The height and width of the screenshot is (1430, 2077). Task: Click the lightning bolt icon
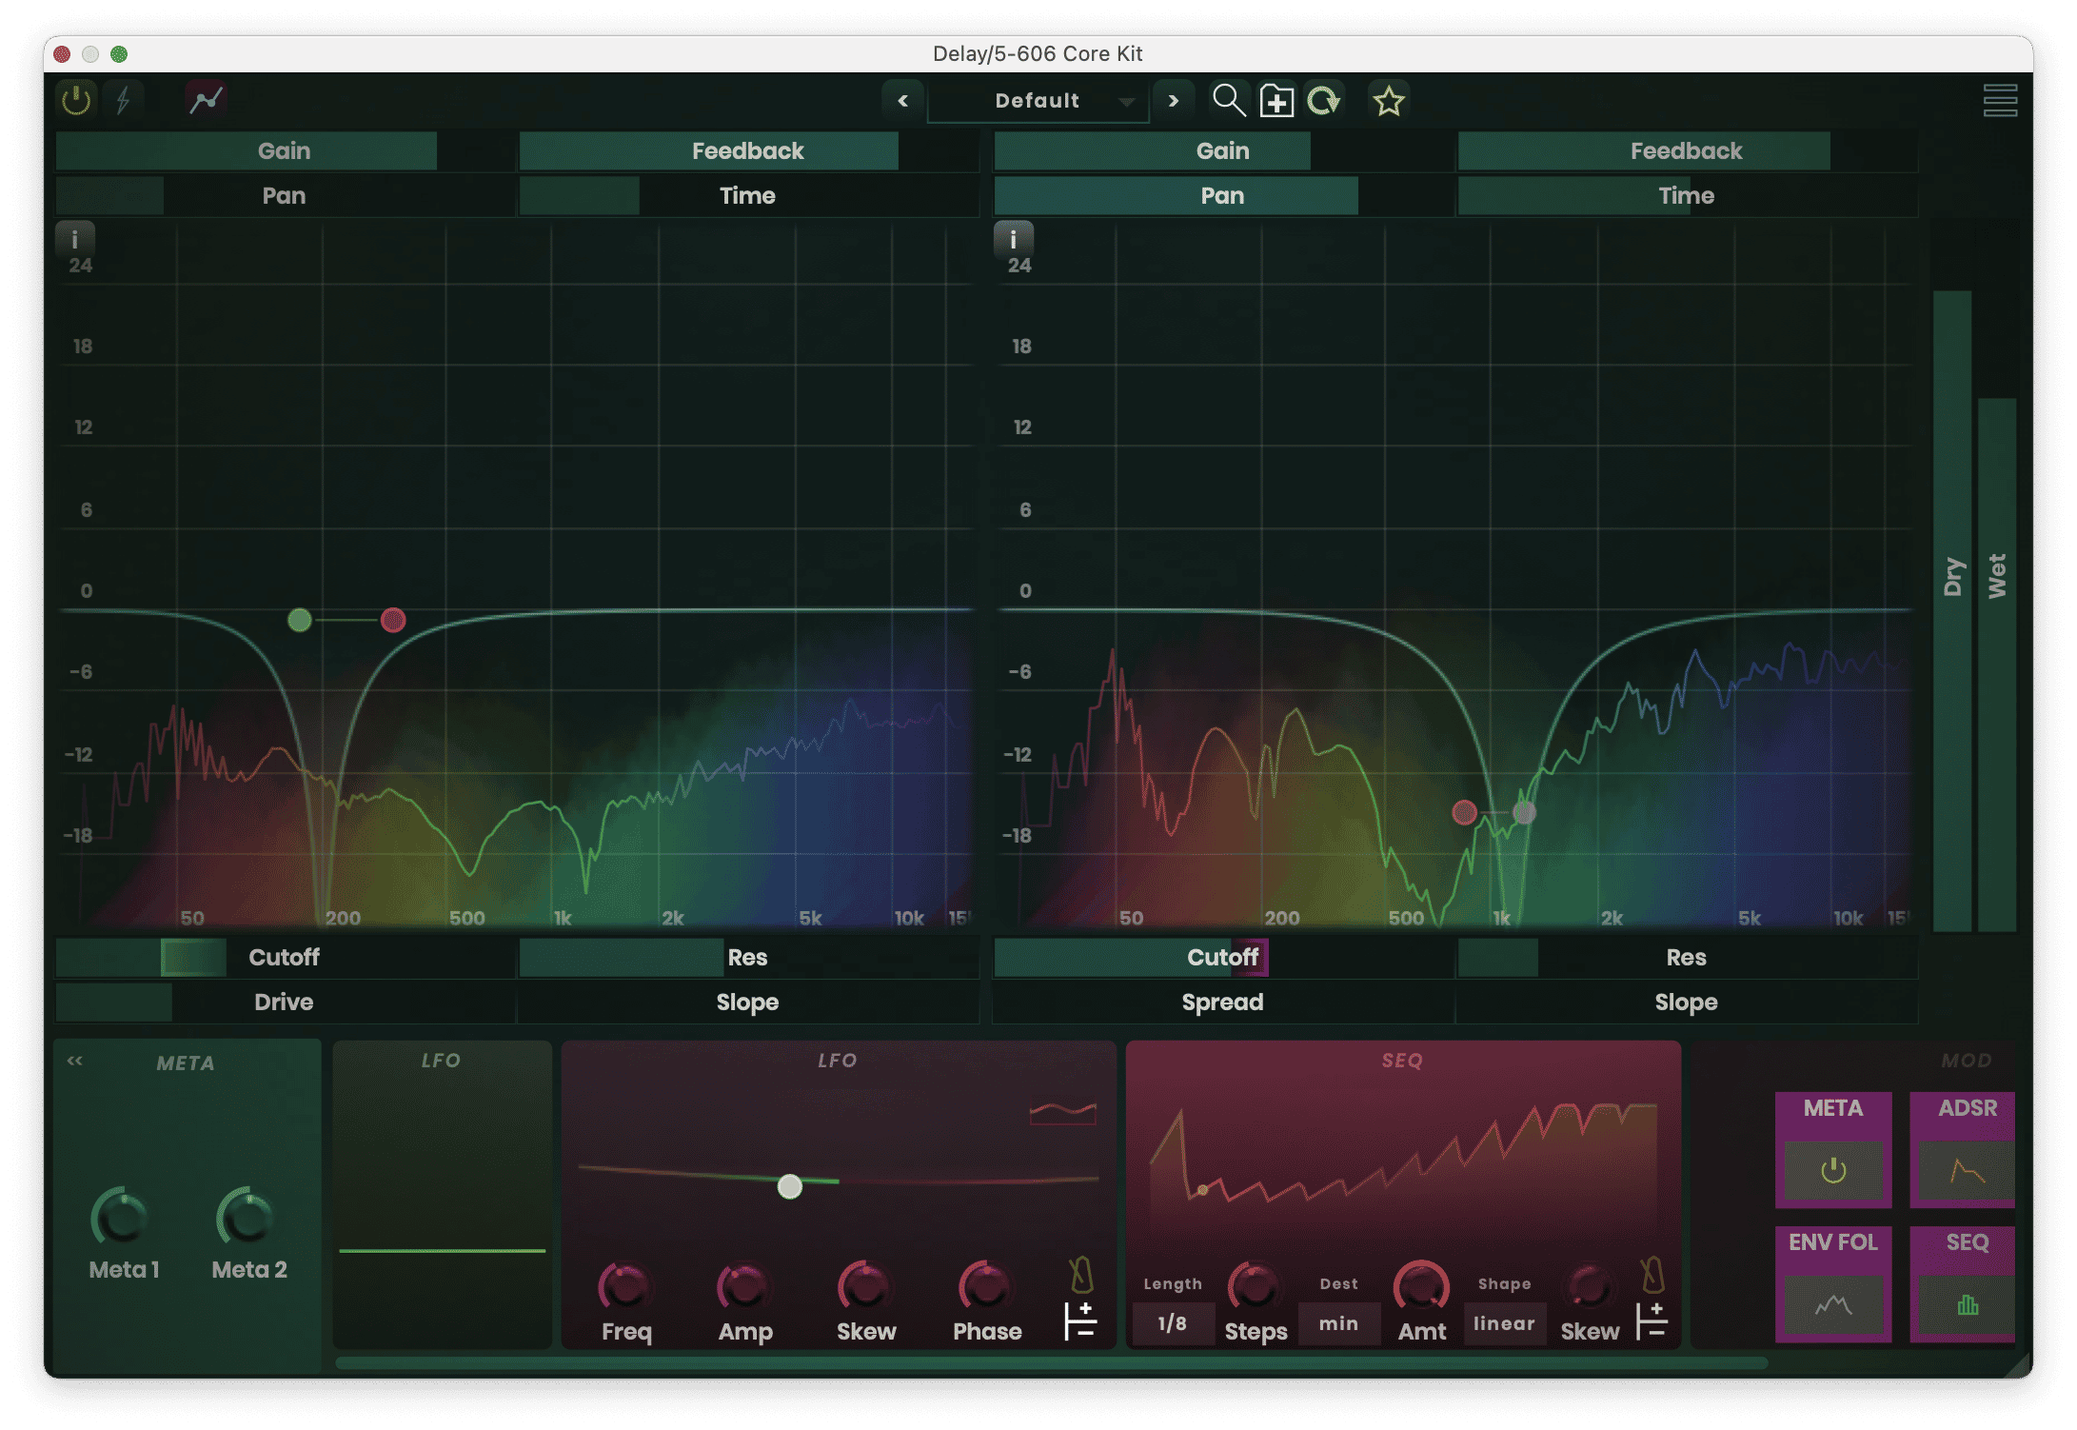123,100
